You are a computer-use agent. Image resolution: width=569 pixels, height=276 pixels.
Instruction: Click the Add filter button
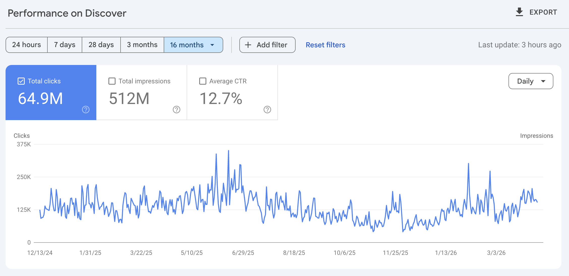(267, 45)
